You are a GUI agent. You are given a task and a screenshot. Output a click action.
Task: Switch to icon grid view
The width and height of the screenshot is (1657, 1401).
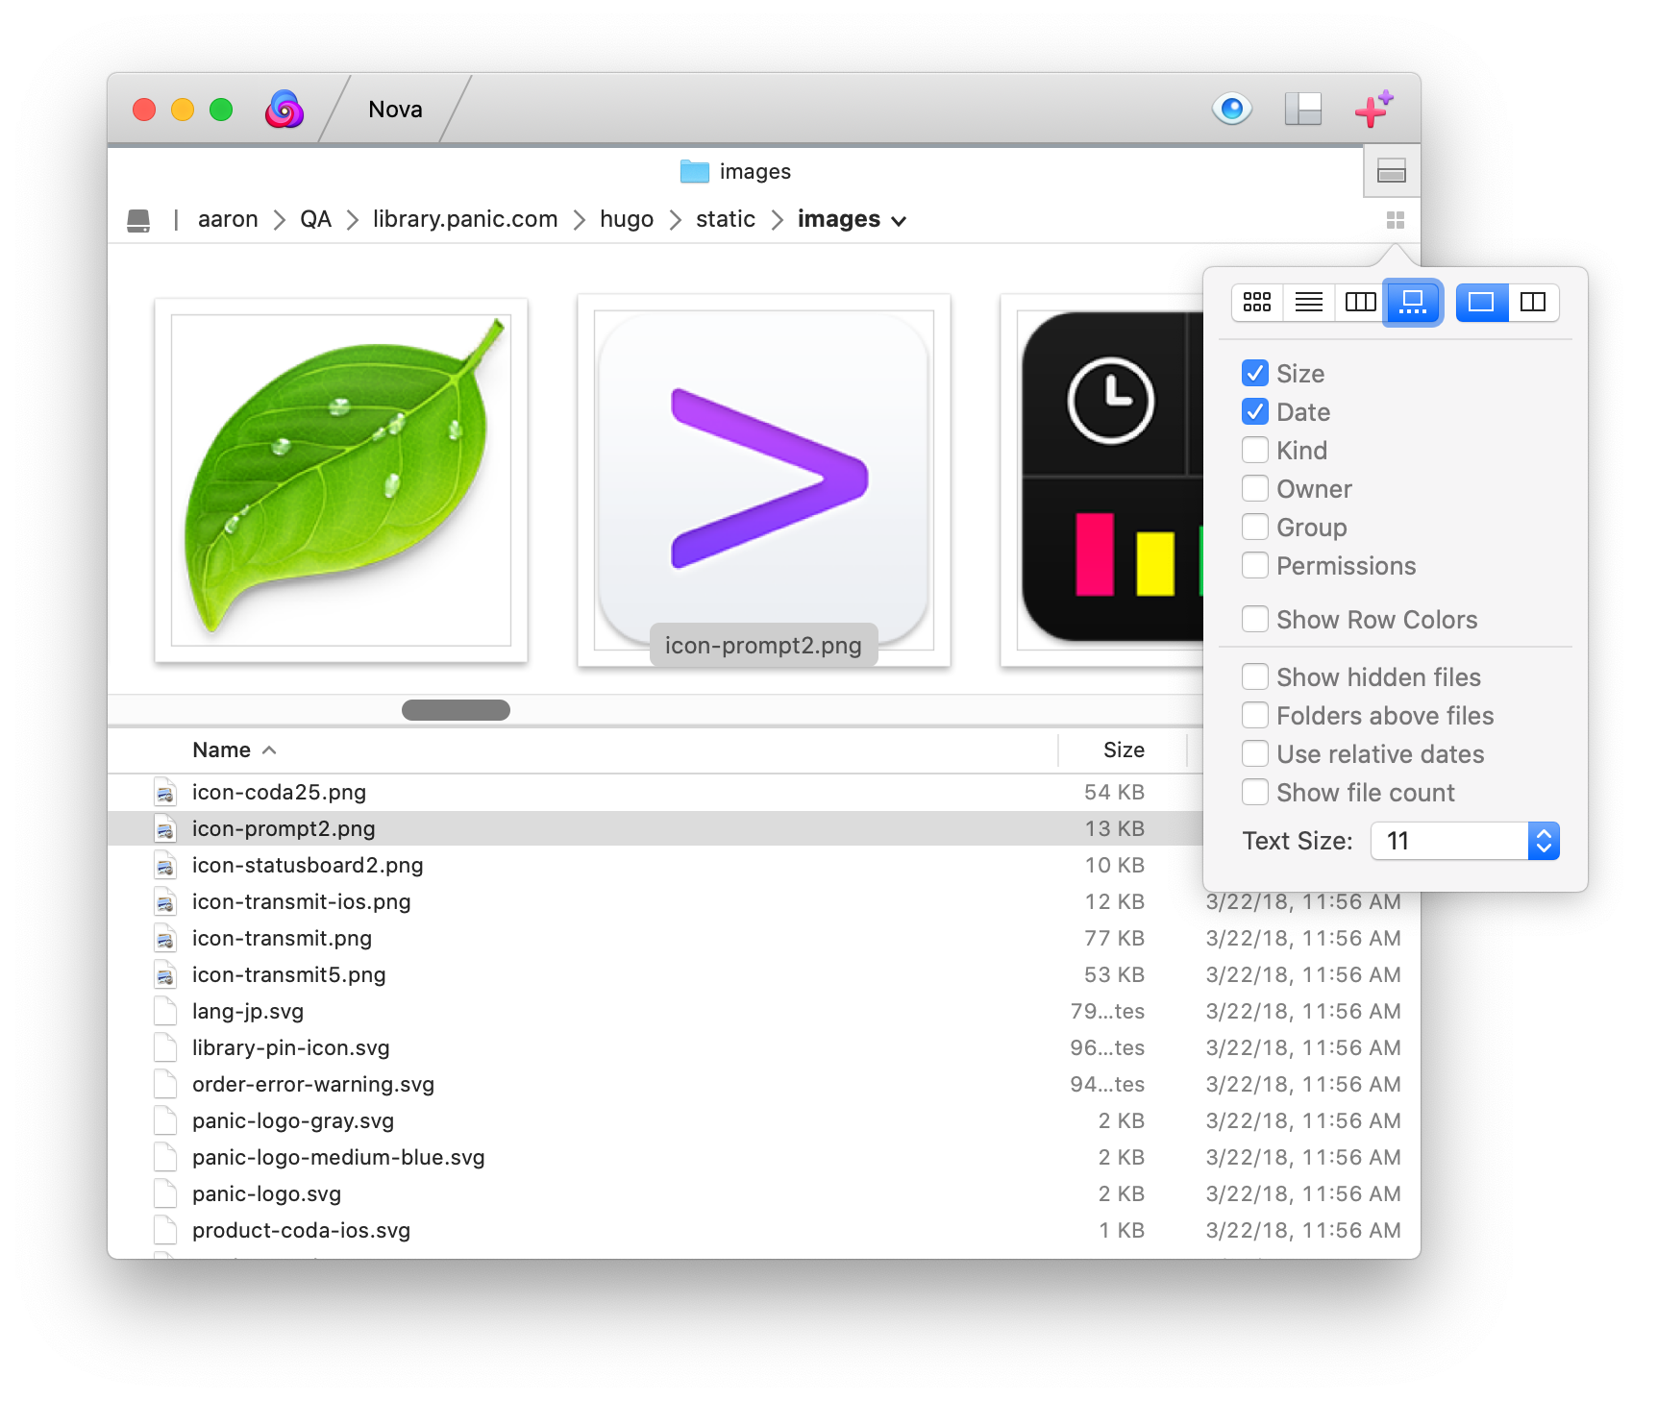pos(1257,303)
